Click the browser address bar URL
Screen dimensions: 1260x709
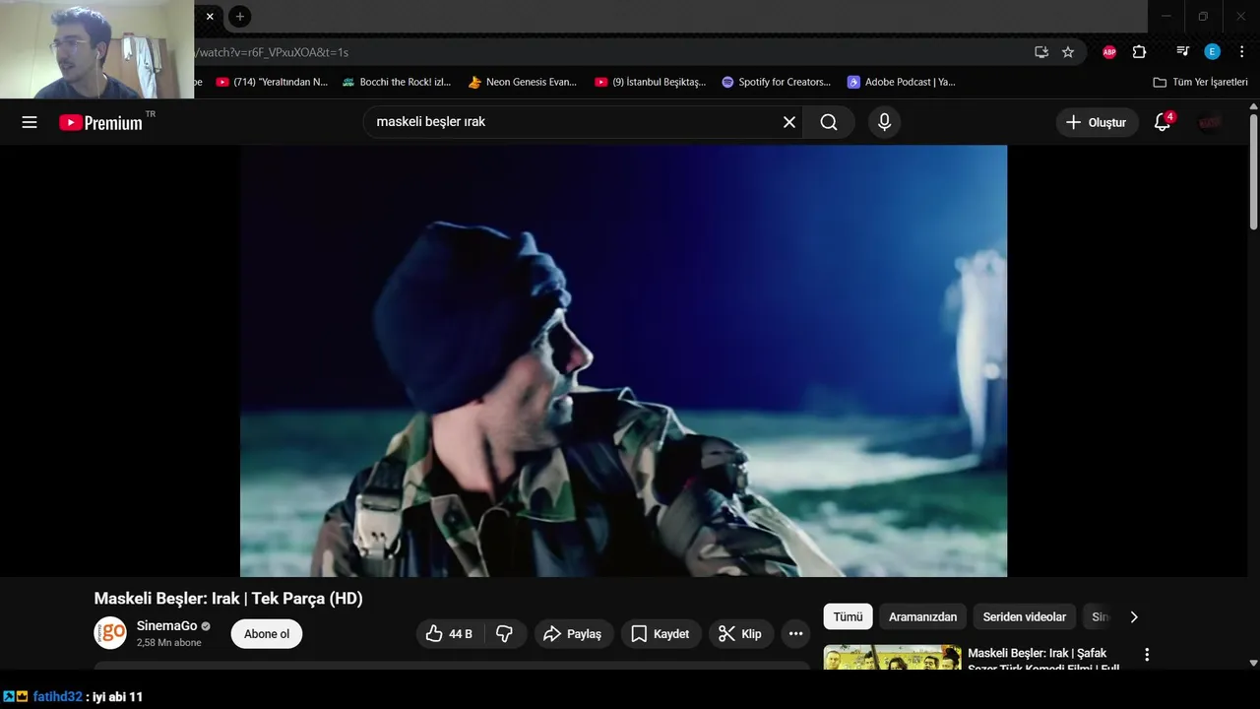pyautogui.click(x=274, y=52)
